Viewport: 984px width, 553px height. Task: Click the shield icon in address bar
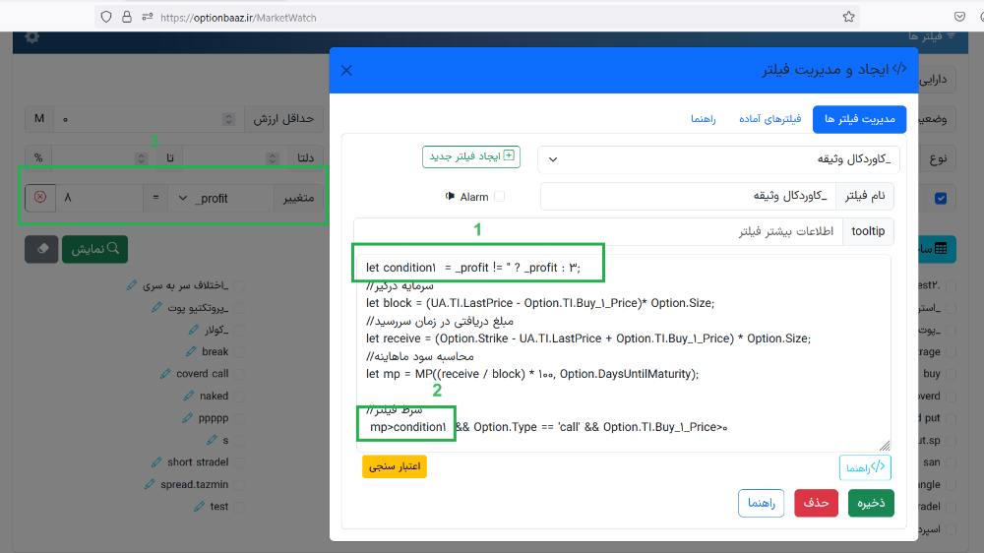[106, 17]
